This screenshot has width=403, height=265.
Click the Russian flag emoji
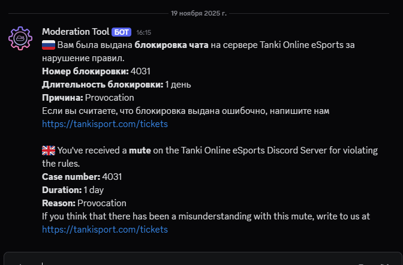49,45
